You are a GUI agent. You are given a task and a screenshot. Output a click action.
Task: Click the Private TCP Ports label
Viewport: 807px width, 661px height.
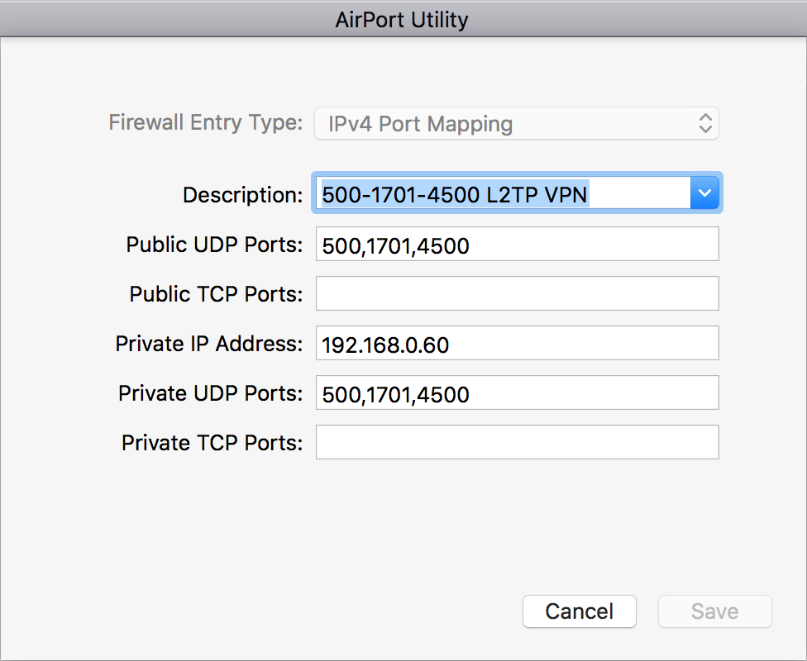pyautogui.click(x=212, y=442)
